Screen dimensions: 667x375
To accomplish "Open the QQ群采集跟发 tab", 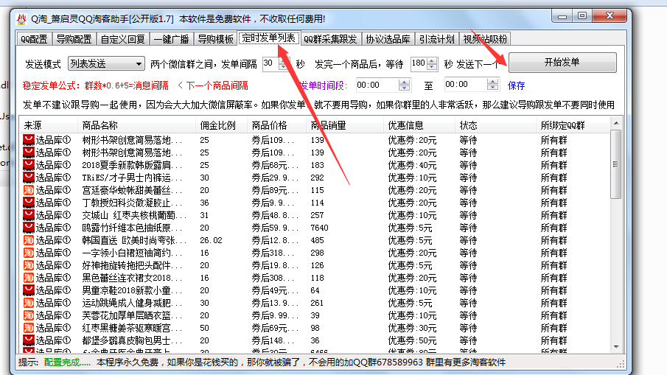I will (x=330, y=39).
